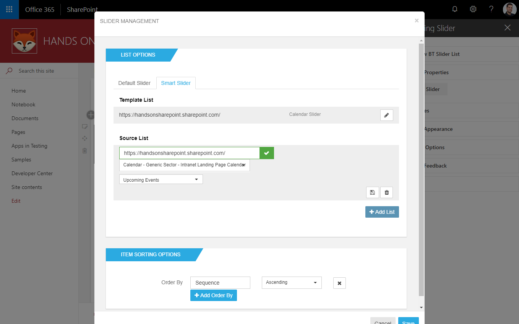Viewport: 519px width, 324px height.
Task: Delete the source list via trash icon
Action: (386, 192)
